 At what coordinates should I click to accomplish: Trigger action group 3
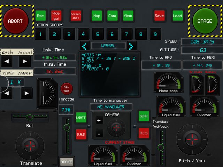pos(69,34)
